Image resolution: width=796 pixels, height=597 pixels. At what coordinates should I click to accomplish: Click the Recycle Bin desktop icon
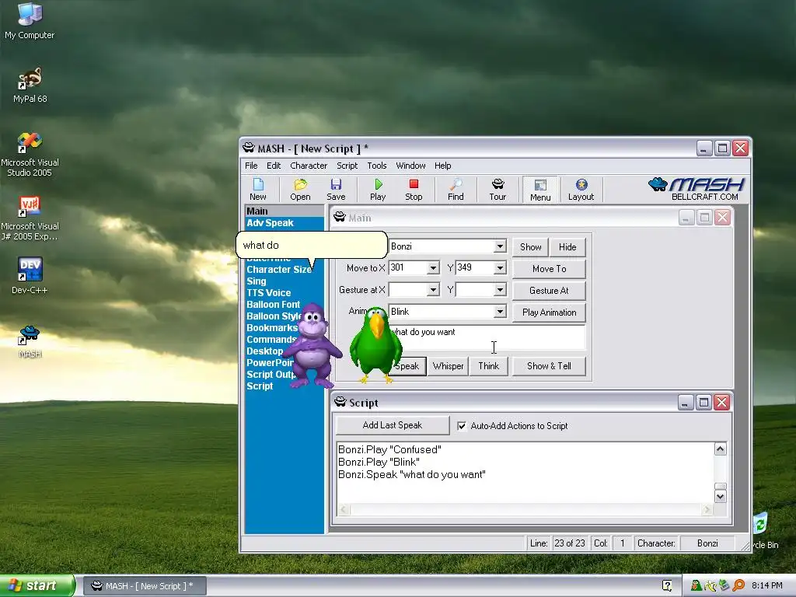tap(764, 530)
